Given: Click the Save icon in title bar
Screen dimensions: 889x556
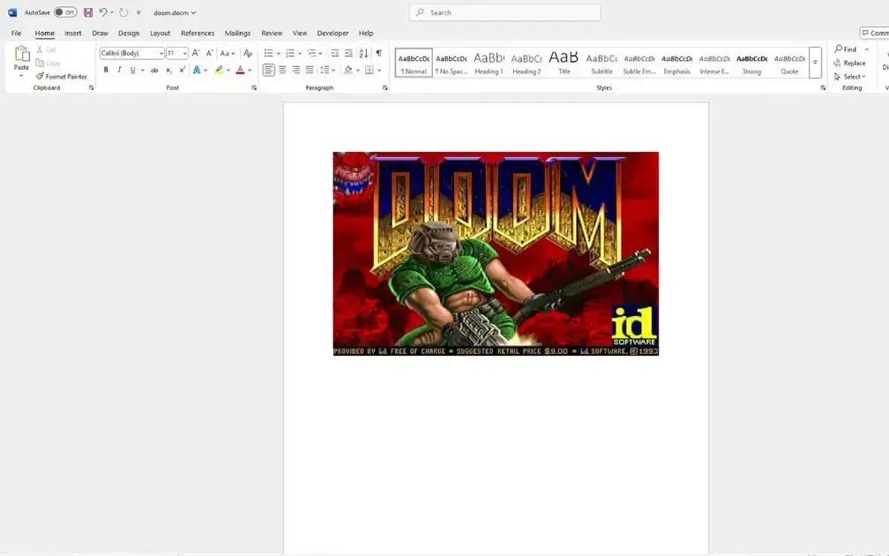Looking at the screenshot, I should click(x=88, y=12).
